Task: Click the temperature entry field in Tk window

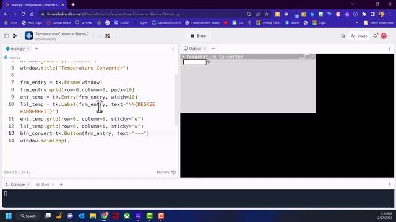Action: pos(194,62)
